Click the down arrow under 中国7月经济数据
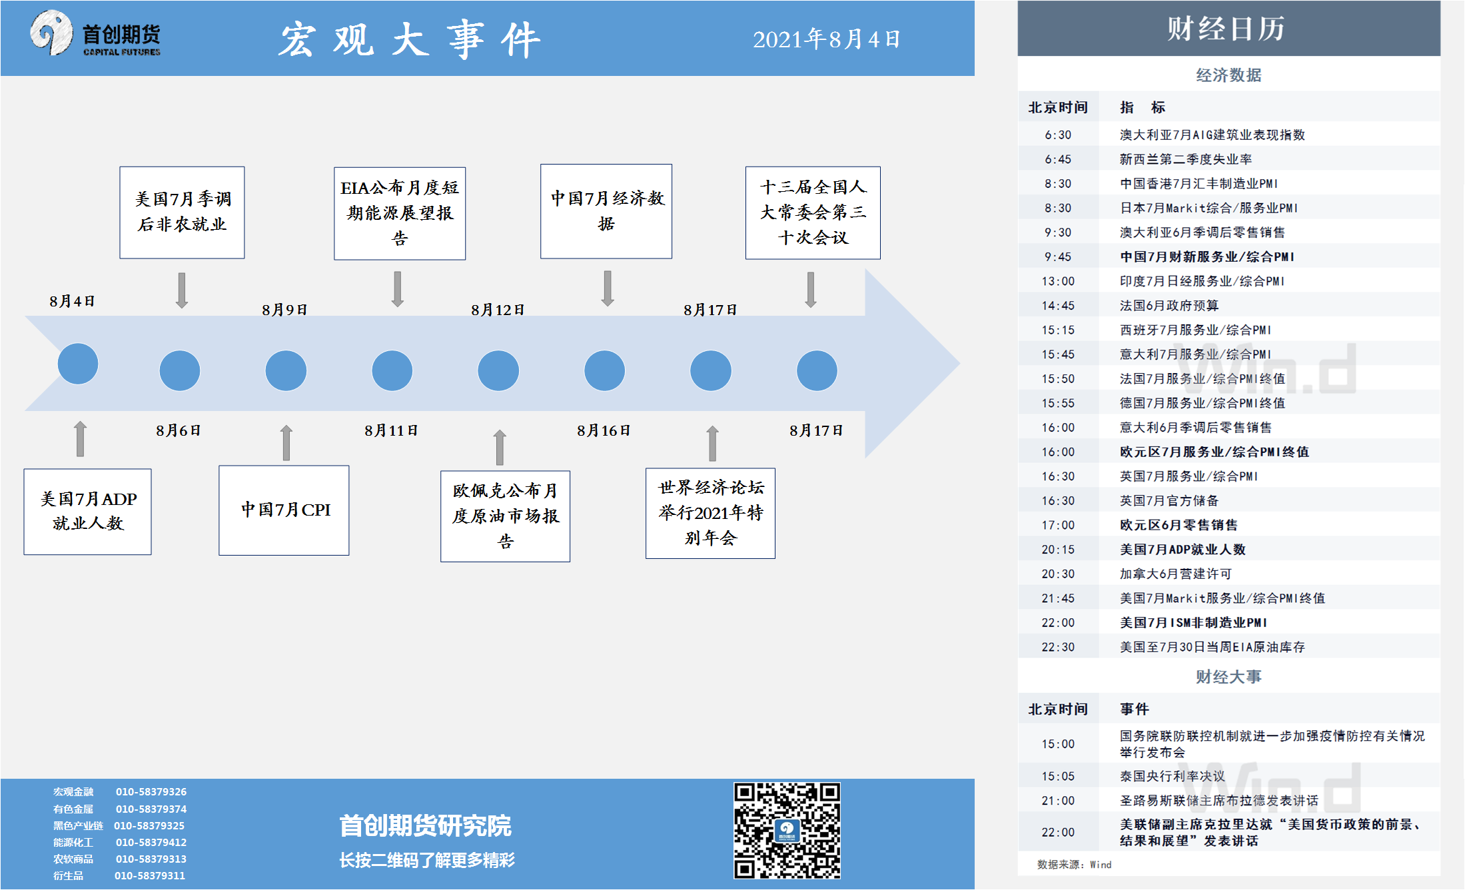 [608, 288]
